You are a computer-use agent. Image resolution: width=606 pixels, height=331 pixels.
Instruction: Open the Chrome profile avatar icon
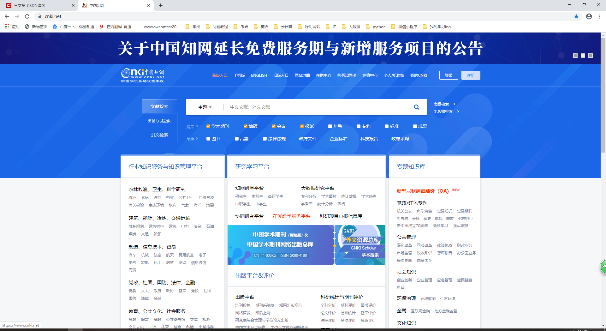click(x=589, y=16)
